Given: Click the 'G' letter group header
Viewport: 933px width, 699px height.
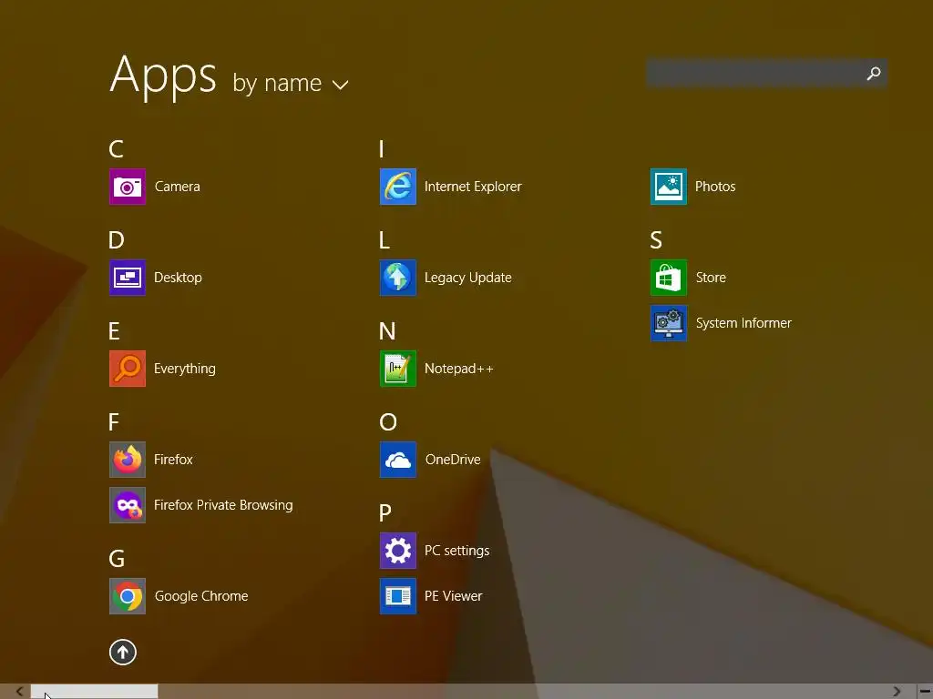Looking at the screenshot, I should point(117,559).
